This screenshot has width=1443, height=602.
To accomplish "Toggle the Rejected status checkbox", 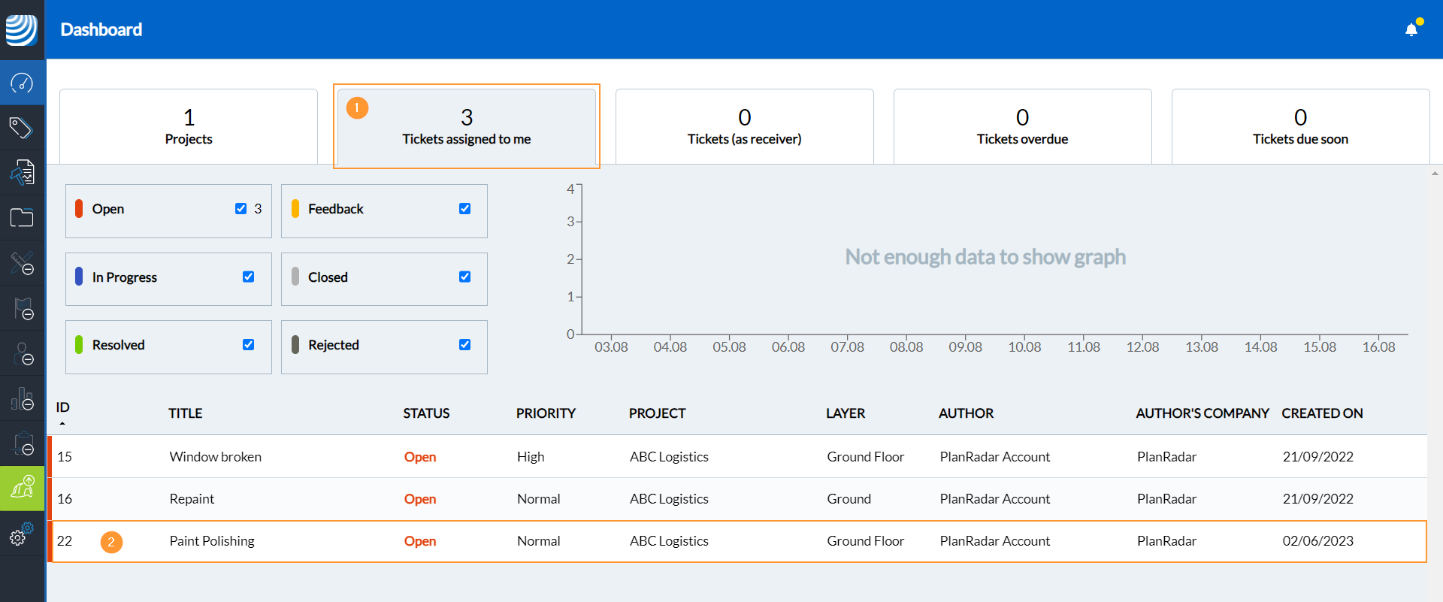I will [x=464, y=344].
